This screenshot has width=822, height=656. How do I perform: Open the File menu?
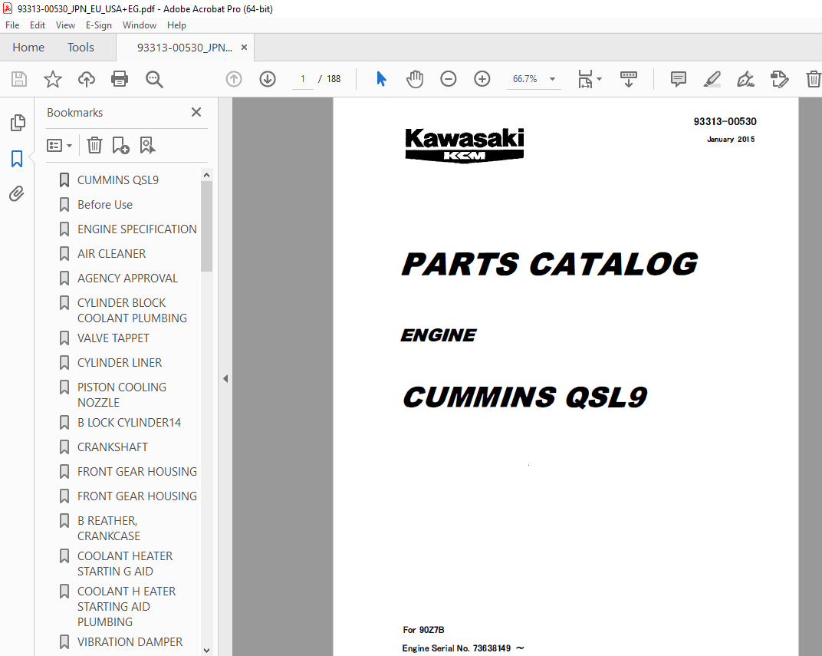pyautogui.click(x=12, y=25)
